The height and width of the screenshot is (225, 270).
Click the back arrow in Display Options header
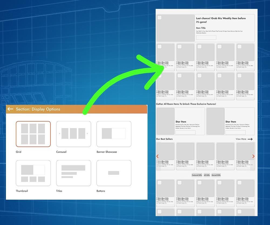[x=10, y=109]
